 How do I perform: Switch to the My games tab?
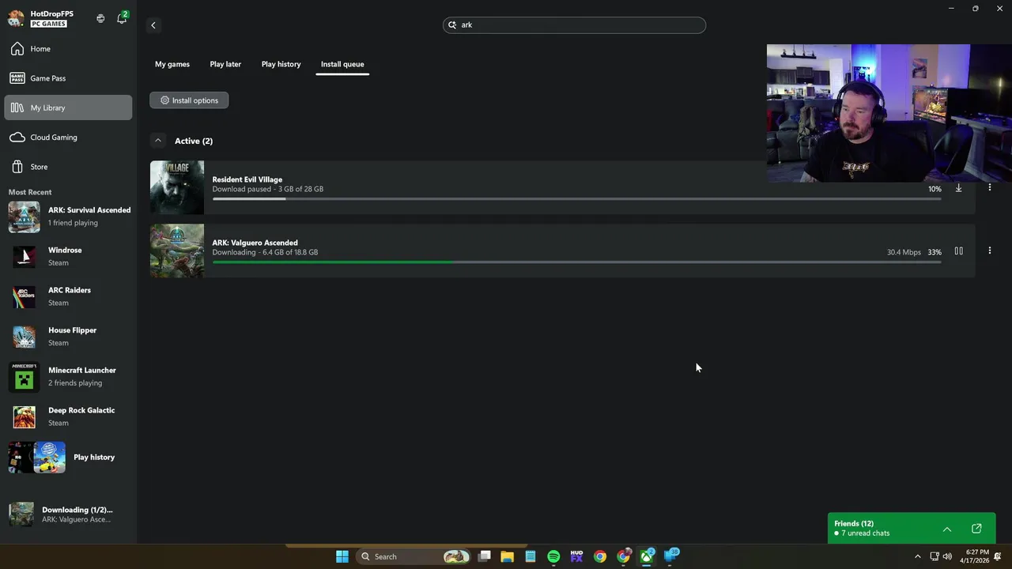point(172,64)
